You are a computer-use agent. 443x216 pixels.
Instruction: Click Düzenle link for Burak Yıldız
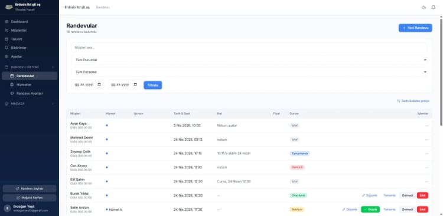pos(370,195)
